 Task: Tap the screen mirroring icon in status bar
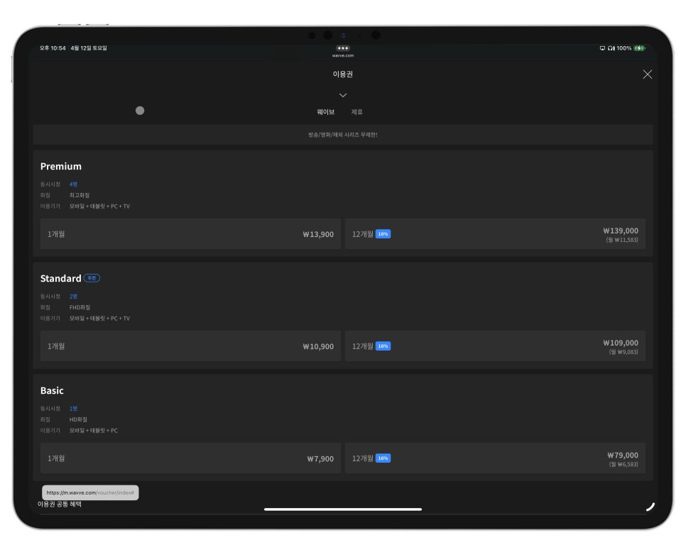point(602,48)
